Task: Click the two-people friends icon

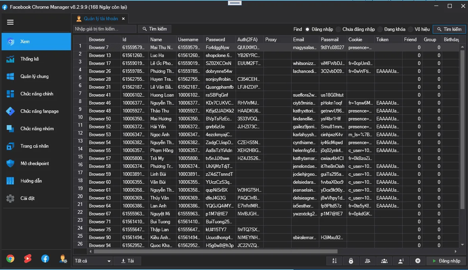Action: pos(368,261)
